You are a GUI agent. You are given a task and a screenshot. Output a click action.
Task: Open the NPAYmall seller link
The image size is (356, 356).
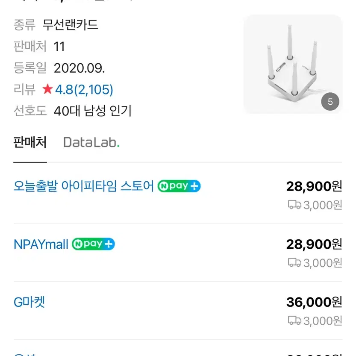(41, 244)
